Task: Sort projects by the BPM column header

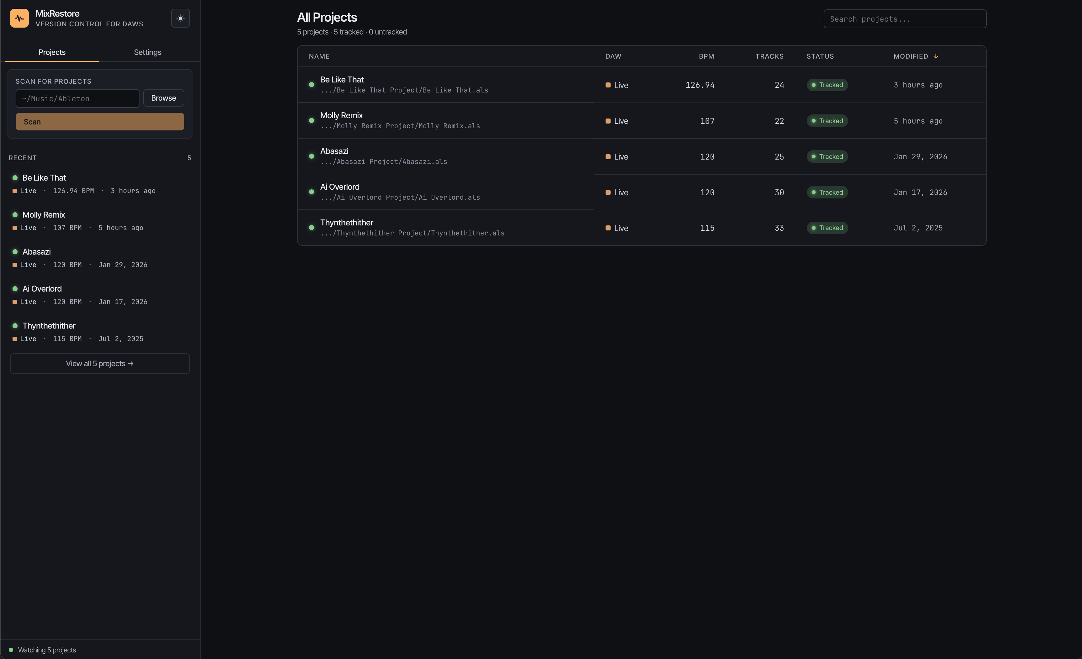Action: (706, 56)
